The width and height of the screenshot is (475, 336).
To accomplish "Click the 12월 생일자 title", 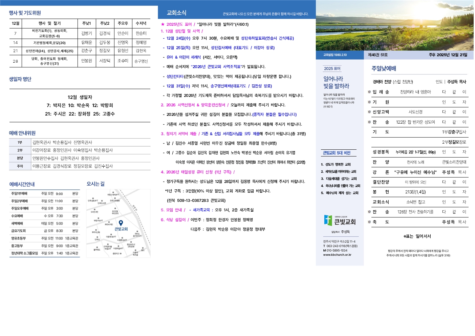I will coord(80,97).
